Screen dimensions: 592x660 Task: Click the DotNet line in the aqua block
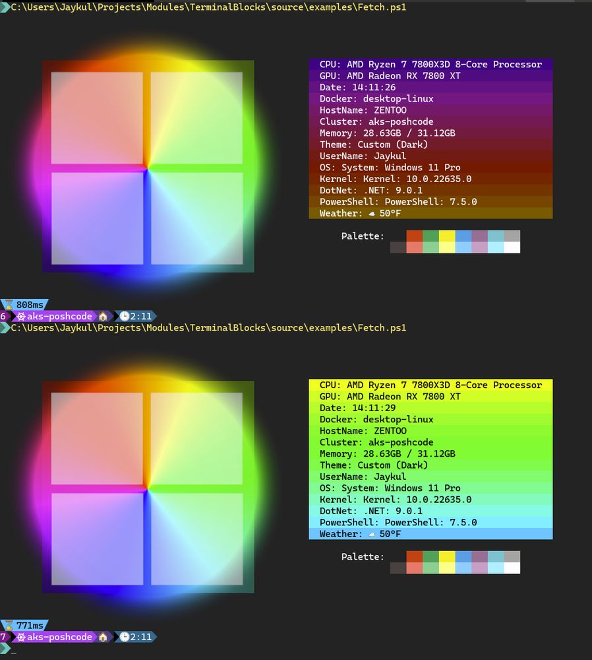coord(371,511)
